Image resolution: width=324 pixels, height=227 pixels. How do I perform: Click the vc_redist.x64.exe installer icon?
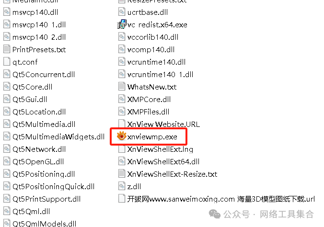click(122, 24)
